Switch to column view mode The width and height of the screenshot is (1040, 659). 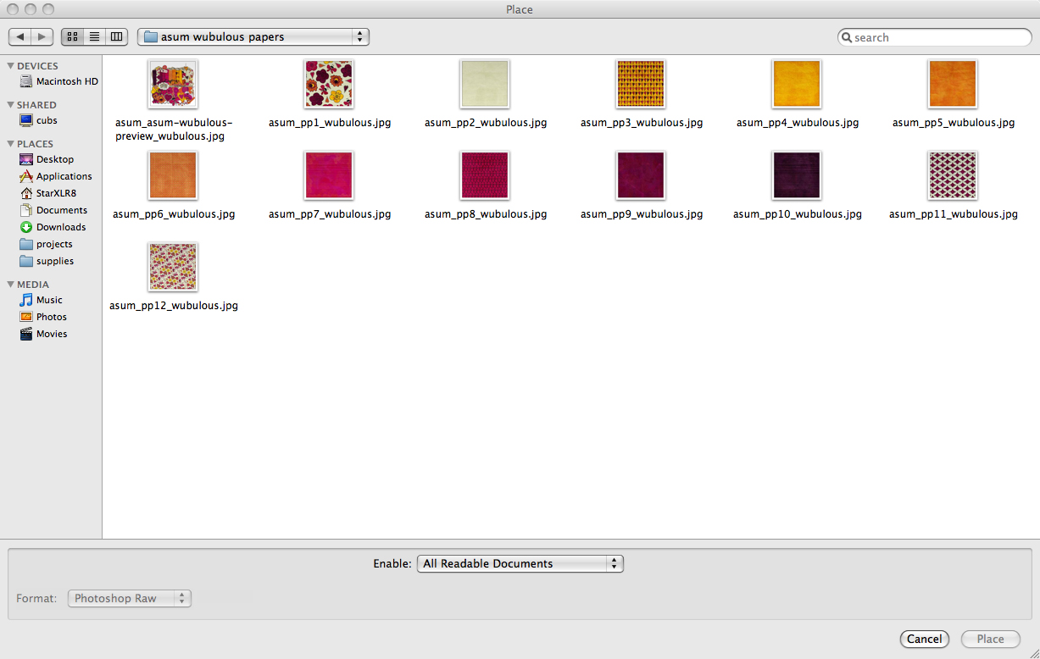tap(116, 37)
